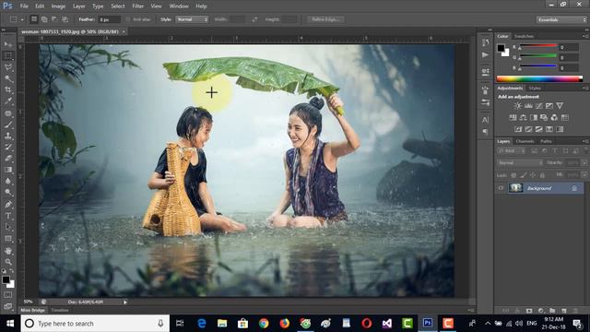
Task: Select the Brush tool
Action: pyautogui.click(x=8, y=125)
